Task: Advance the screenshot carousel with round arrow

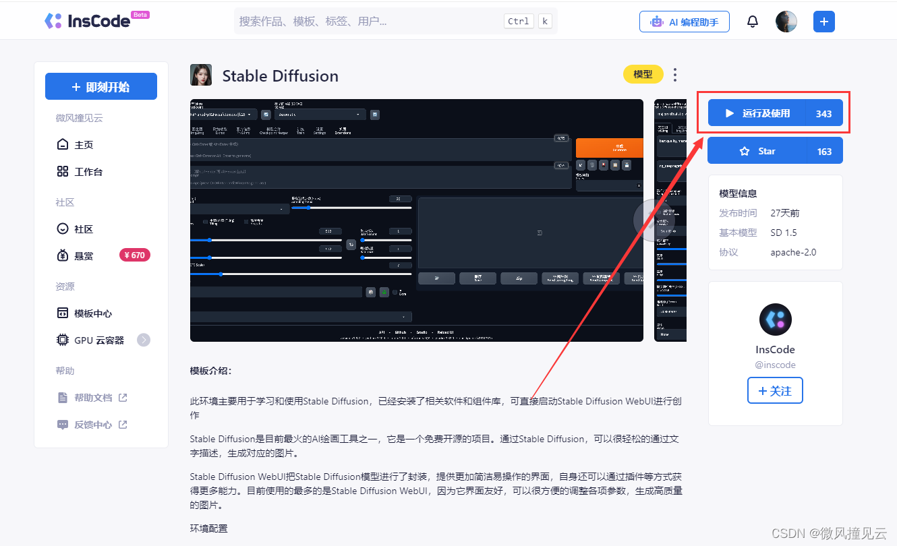Action: tap(654, 220)
